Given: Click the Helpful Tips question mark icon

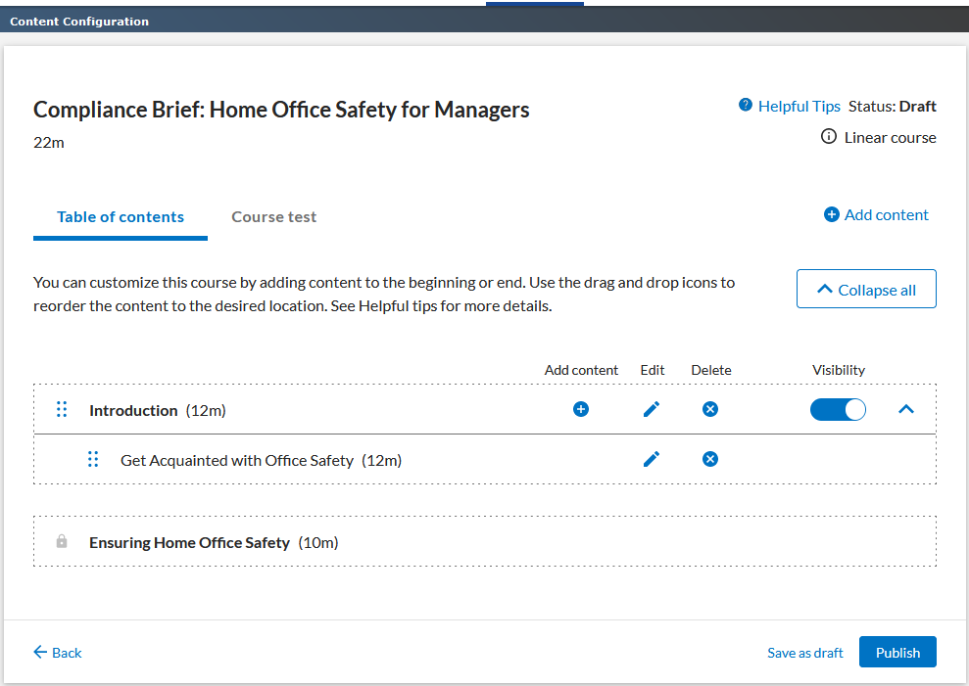Looking at the screenshot, I should tap(746, 106).
